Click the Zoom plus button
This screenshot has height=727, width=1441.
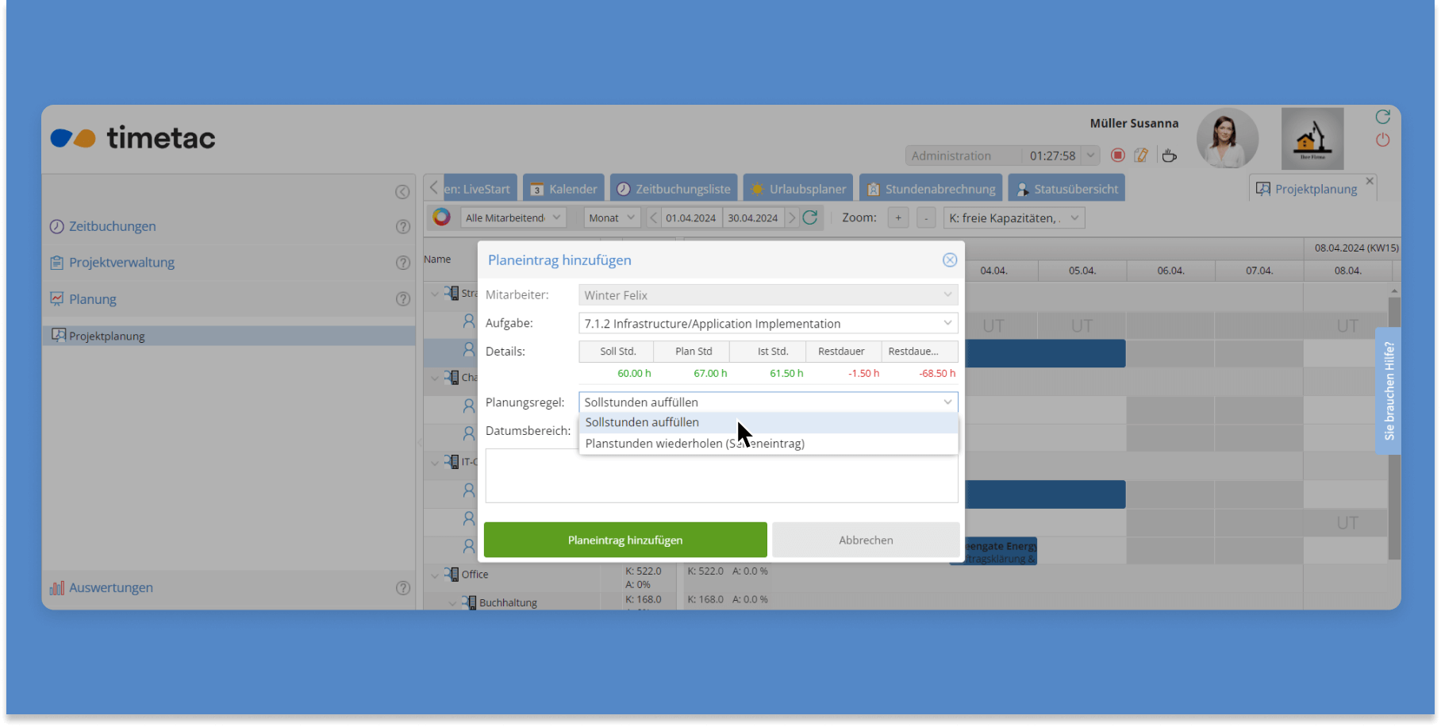[x=898, y=217]
